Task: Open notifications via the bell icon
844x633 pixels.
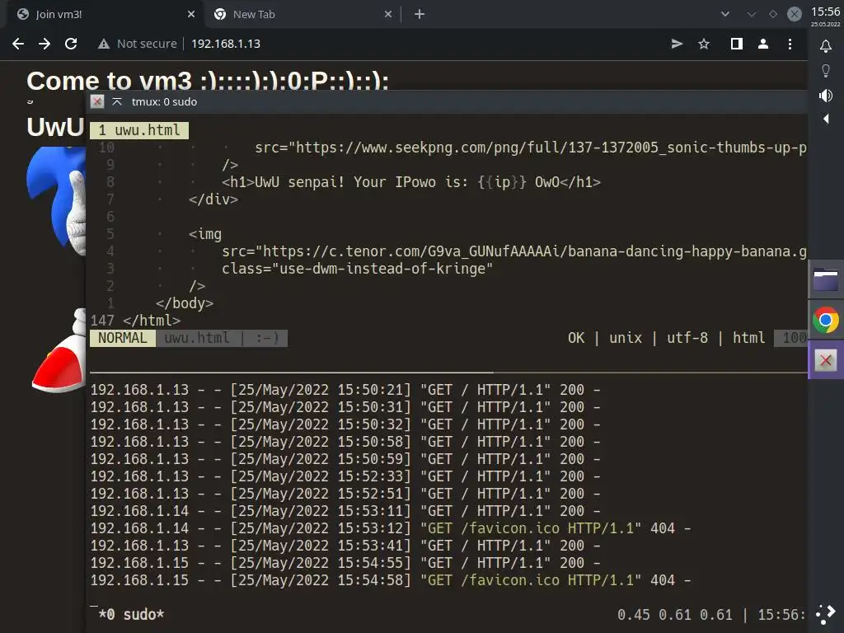Action: click(x=826, y=46)
